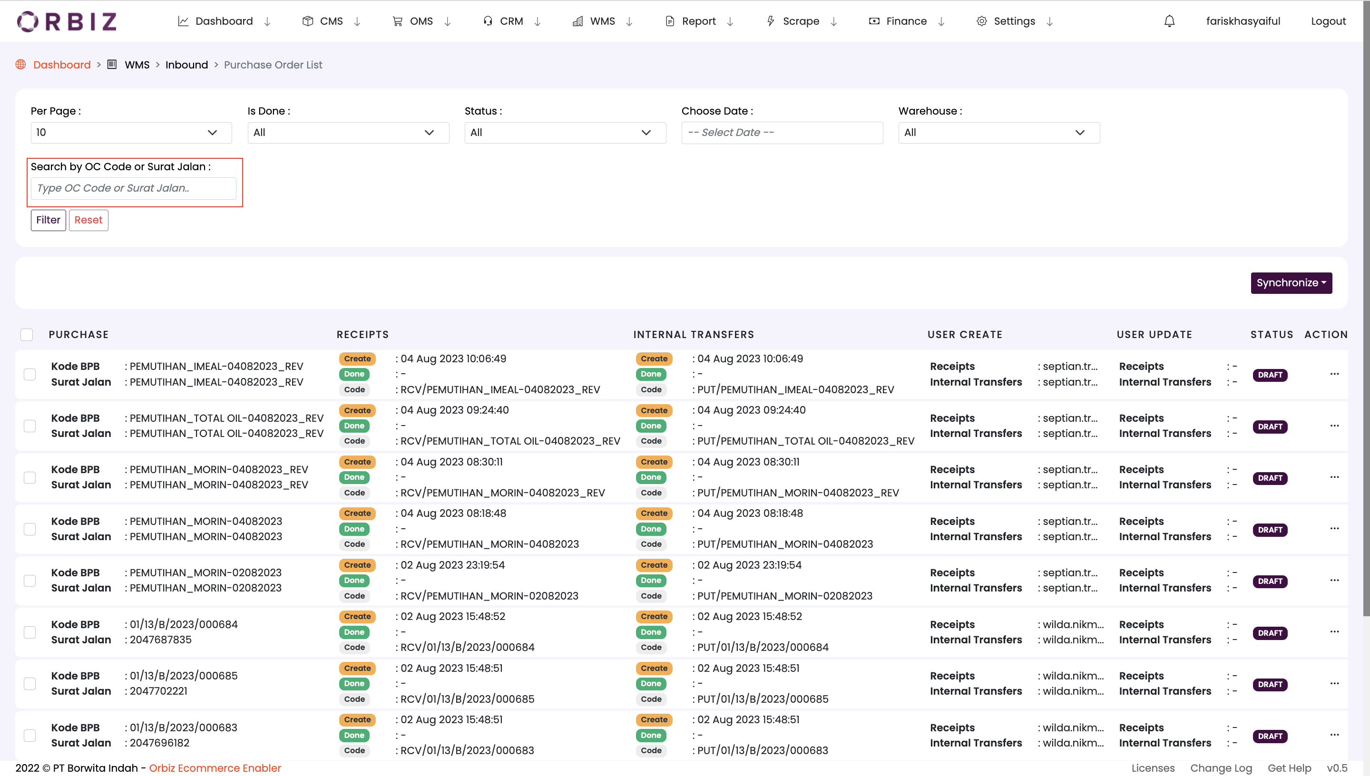Viewport: 1370px width, 776px height.
Task: Open action menu for PEMUTIHAN_IMEAL-04082023_REV row
Action: pos(1334,374)
